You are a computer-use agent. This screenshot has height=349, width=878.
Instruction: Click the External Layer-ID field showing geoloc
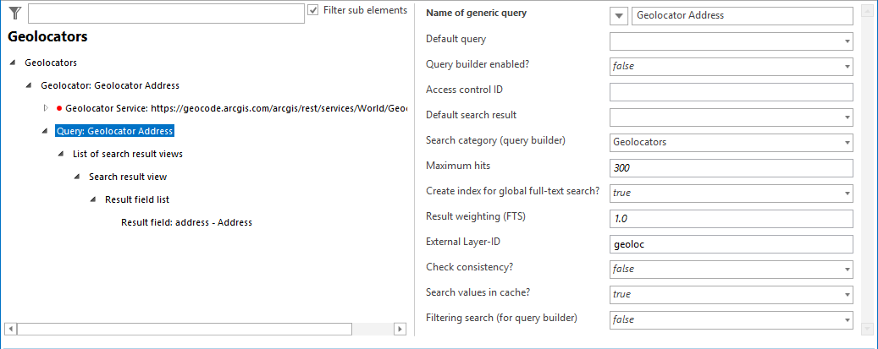click(731, 244)
